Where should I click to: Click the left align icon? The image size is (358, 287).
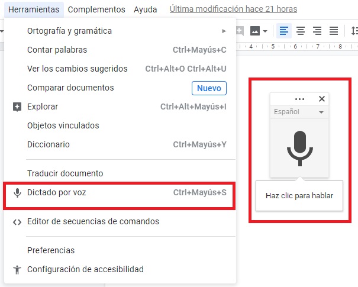tap(284, 31)
